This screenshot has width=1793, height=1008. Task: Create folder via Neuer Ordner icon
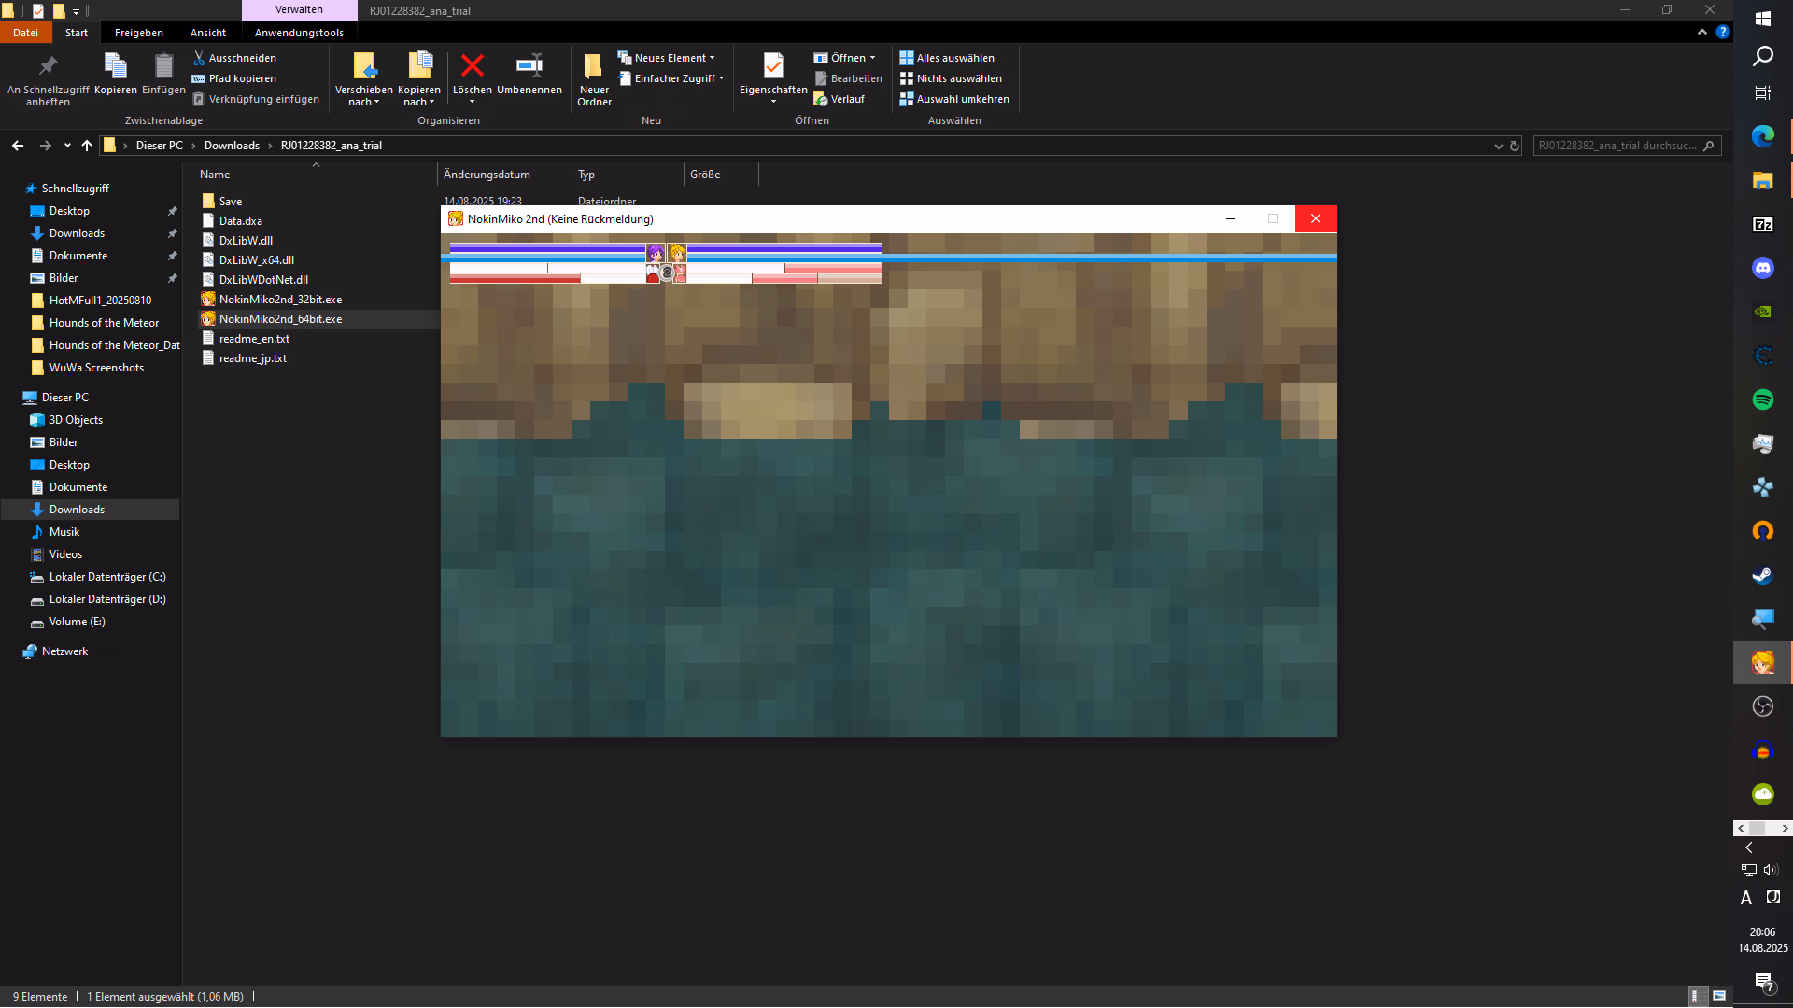point(593,66)
